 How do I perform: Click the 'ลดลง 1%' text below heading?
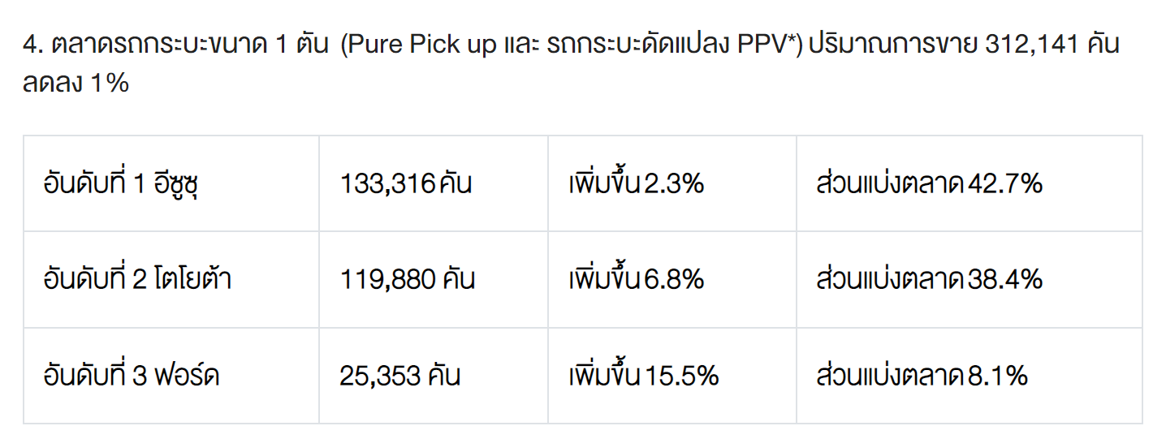[76, 84]
